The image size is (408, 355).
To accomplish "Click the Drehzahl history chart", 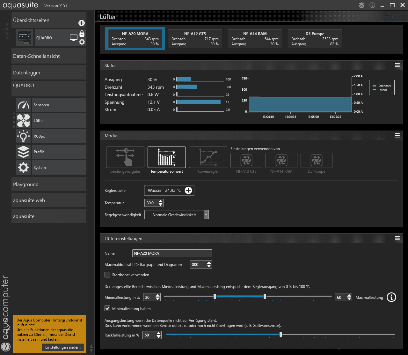I will point(300,94).
